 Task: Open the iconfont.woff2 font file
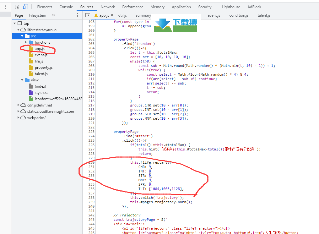click(58, 99)
